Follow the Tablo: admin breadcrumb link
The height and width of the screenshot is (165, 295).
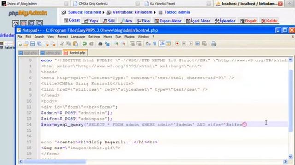point(177,12)
